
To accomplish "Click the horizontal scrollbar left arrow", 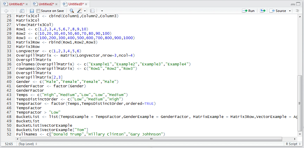I will click(x=17, y=139).
